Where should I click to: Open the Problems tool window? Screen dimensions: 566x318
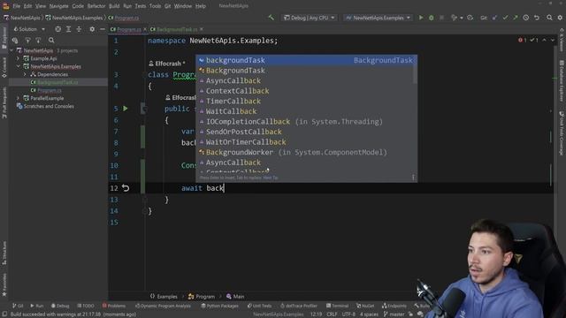114,306
